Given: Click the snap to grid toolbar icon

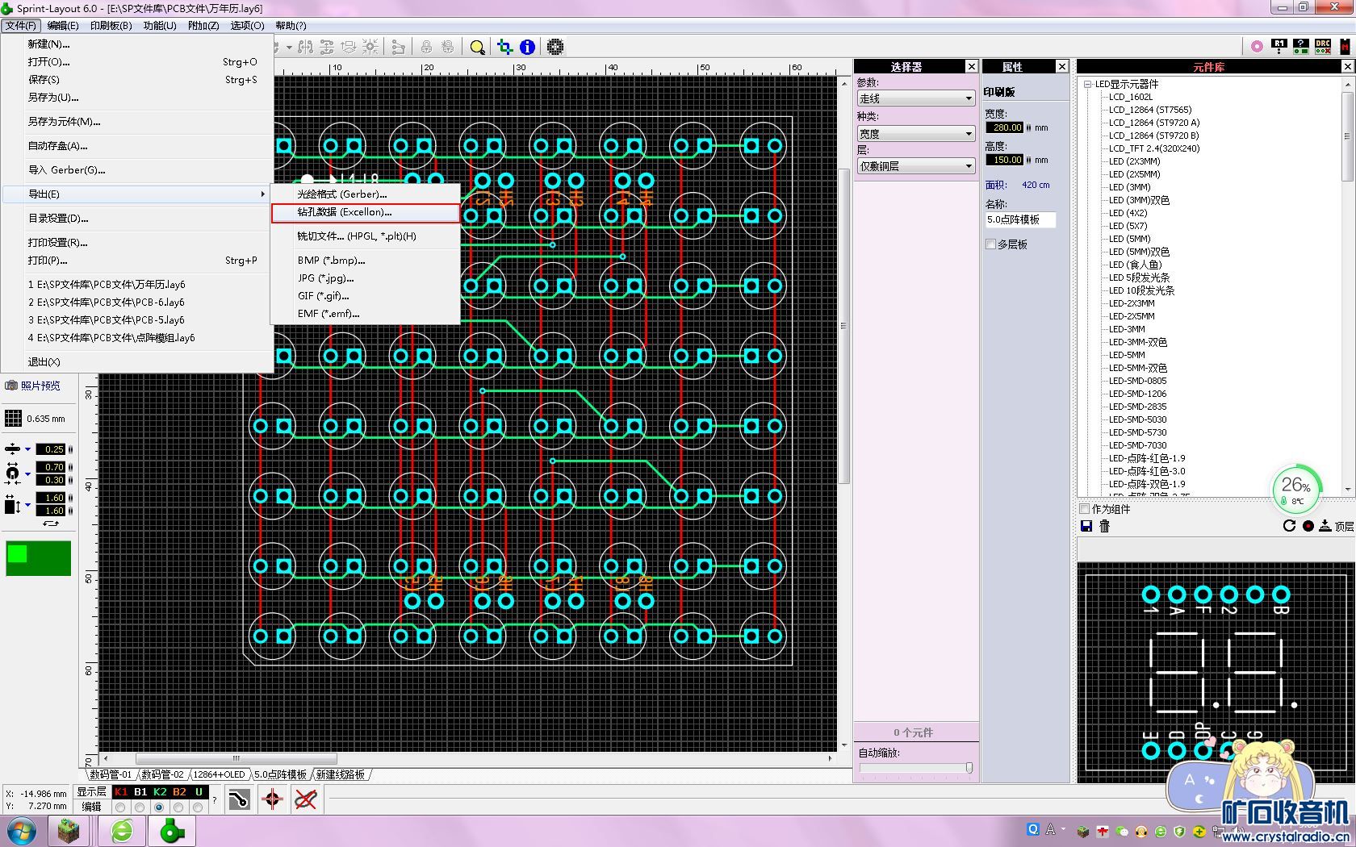Looking at the screenshot, I should click(x=370, y=47).
